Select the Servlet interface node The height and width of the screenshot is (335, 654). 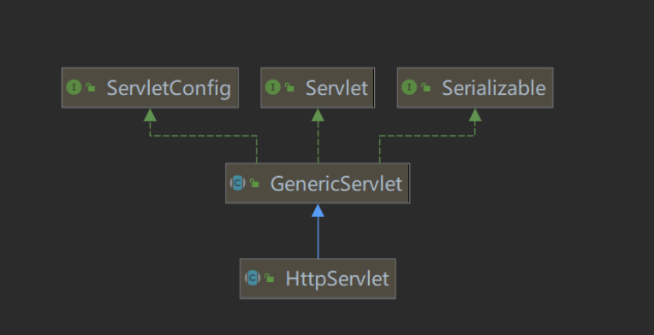pyautogui.click(x=318, y=88)
